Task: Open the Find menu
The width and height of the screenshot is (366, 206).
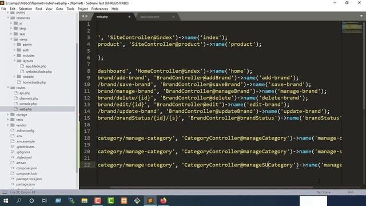Action: tap(38, 9)
